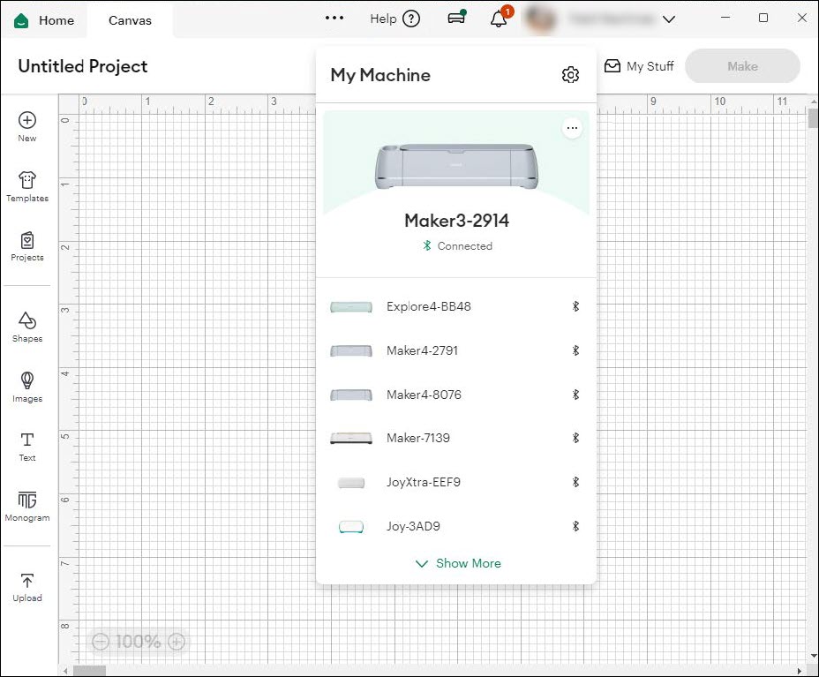Open the Monogram tool

click(x=27, y=506)
